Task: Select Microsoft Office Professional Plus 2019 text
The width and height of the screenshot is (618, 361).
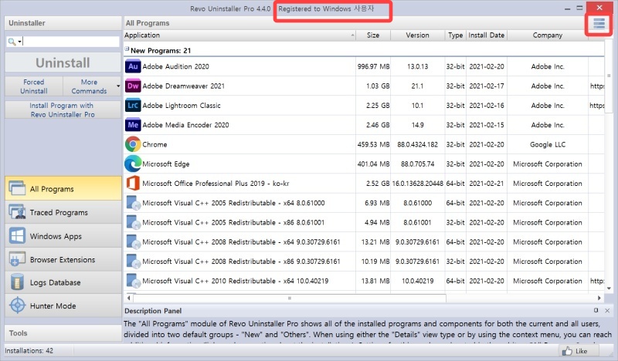Action: [216, 184]
